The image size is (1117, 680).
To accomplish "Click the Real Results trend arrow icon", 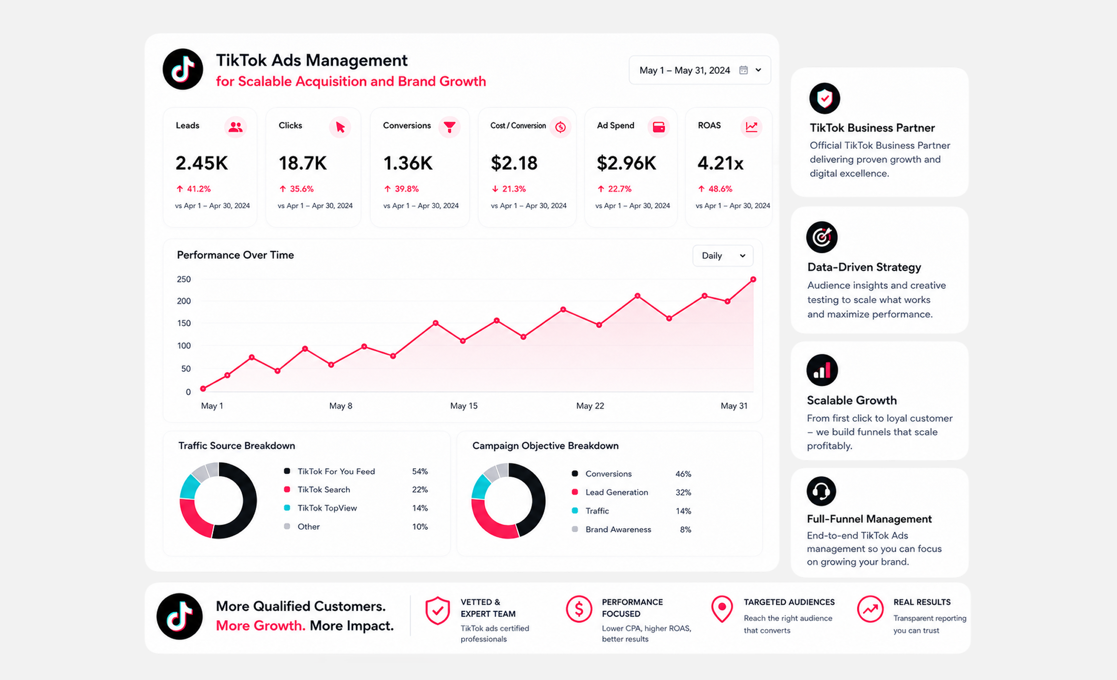I will [x=870, y=609].
